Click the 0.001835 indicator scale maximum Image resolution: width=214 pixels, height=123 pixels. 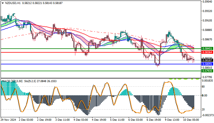[208, 81]
